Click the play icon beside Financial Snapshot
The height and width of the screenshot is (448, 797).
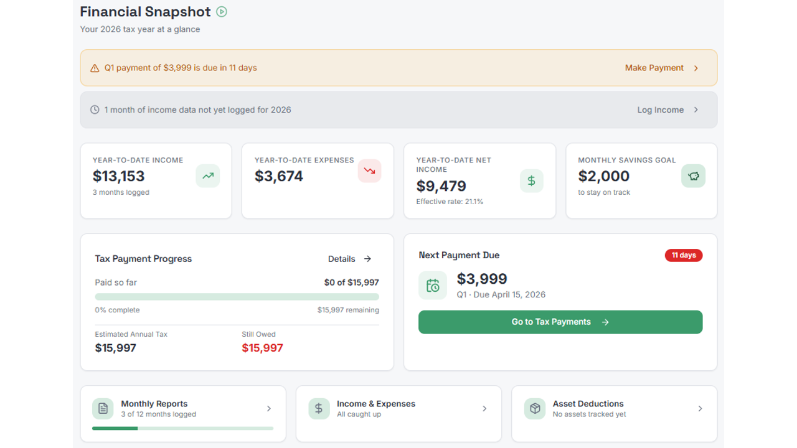(x=222, y=12)
